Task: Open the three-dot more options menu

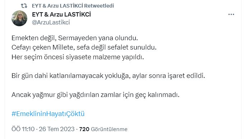Action: pos(231,14)
